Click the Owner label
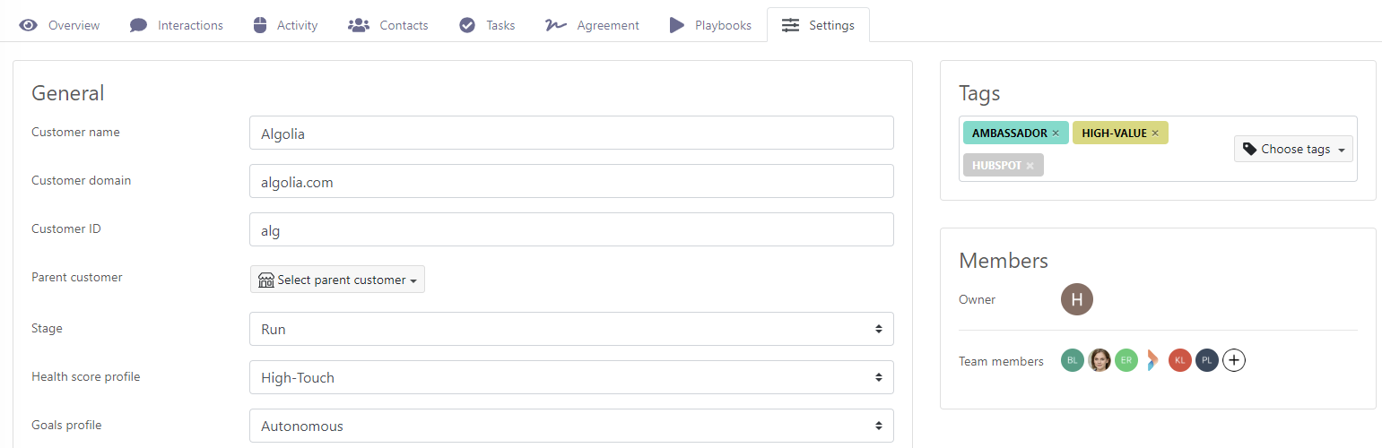 (x=978, y=299)
